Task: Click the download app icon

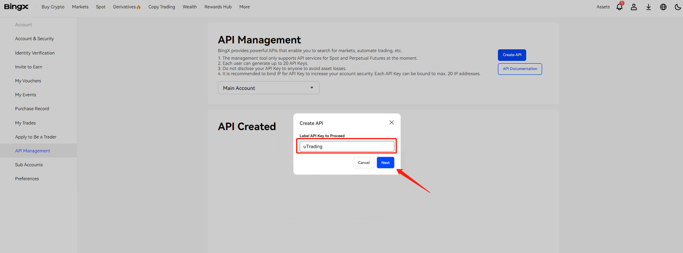Action: [x=648, y=7]
